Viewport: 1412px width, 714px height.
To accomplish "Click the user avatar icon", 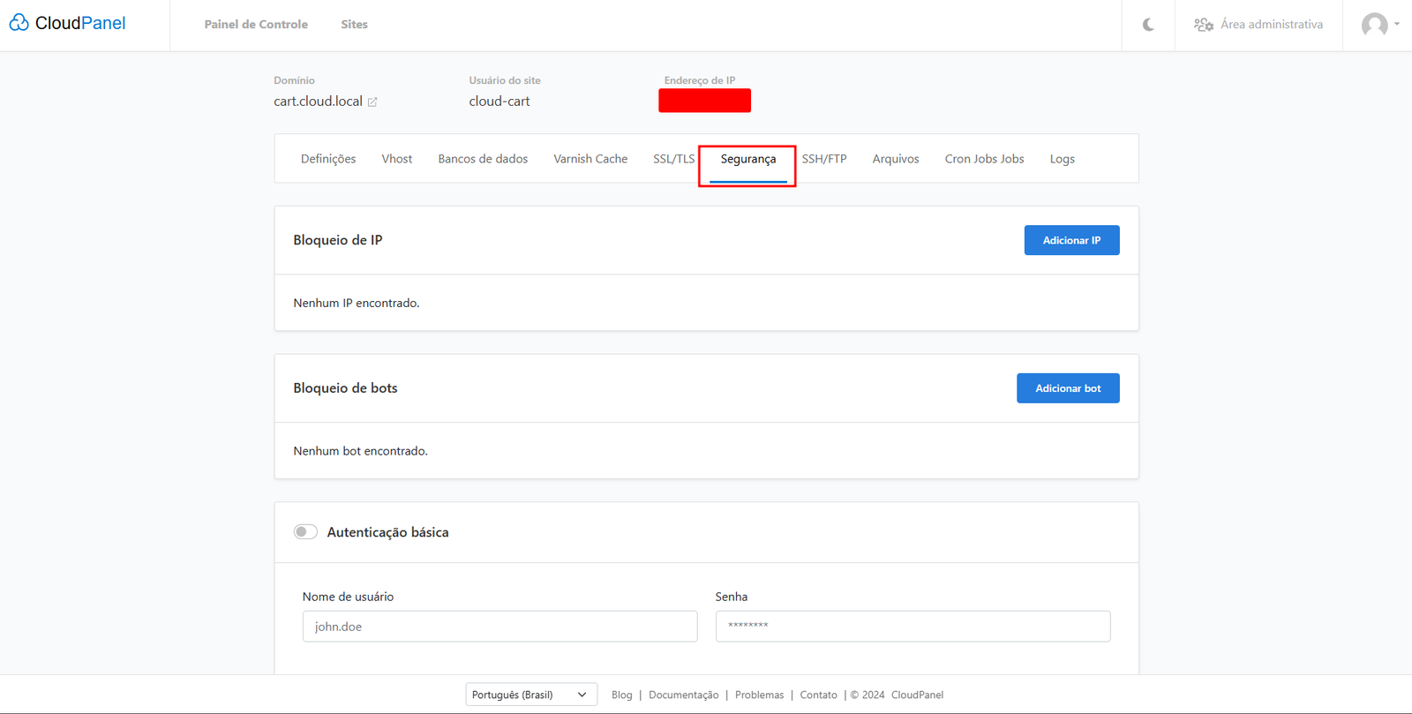I will pyautogui.click(x=1373, y=25).
